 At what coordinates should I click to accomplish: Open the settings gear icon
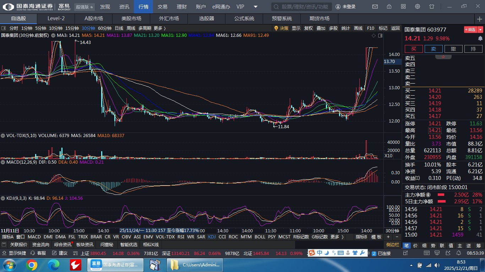tap(418, 7)
